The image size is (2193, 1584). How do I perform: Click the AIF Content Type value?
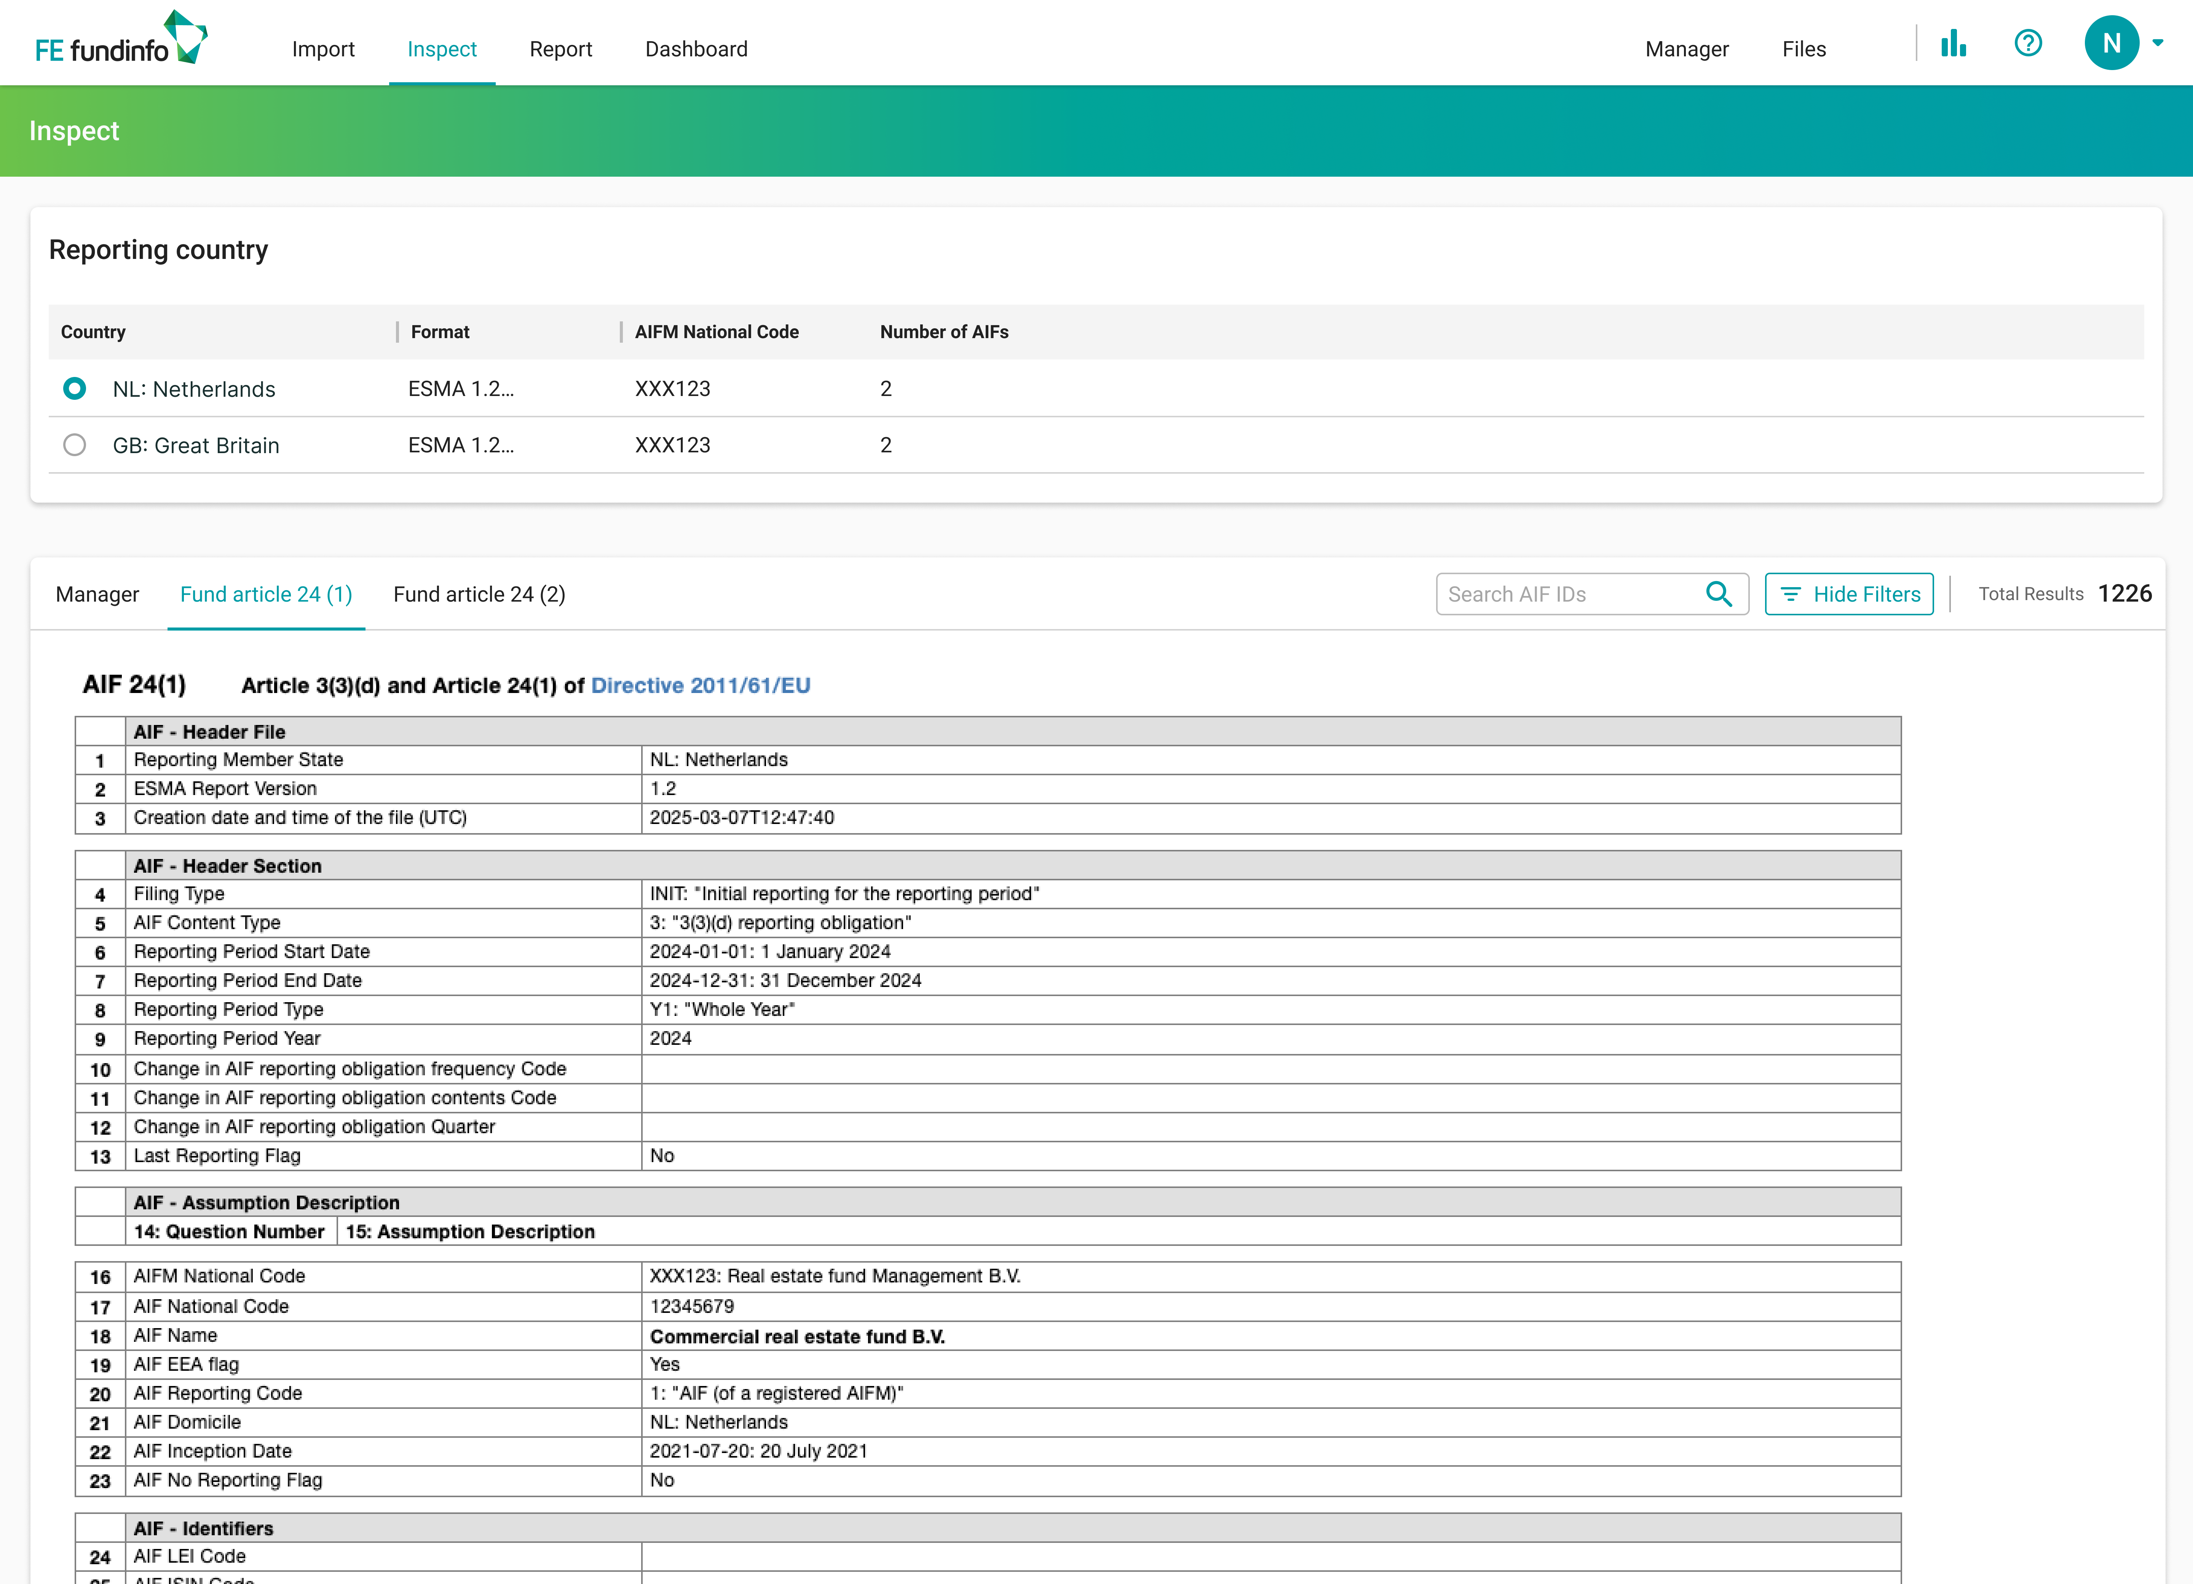pyautogui.click(x=780, y=923)
